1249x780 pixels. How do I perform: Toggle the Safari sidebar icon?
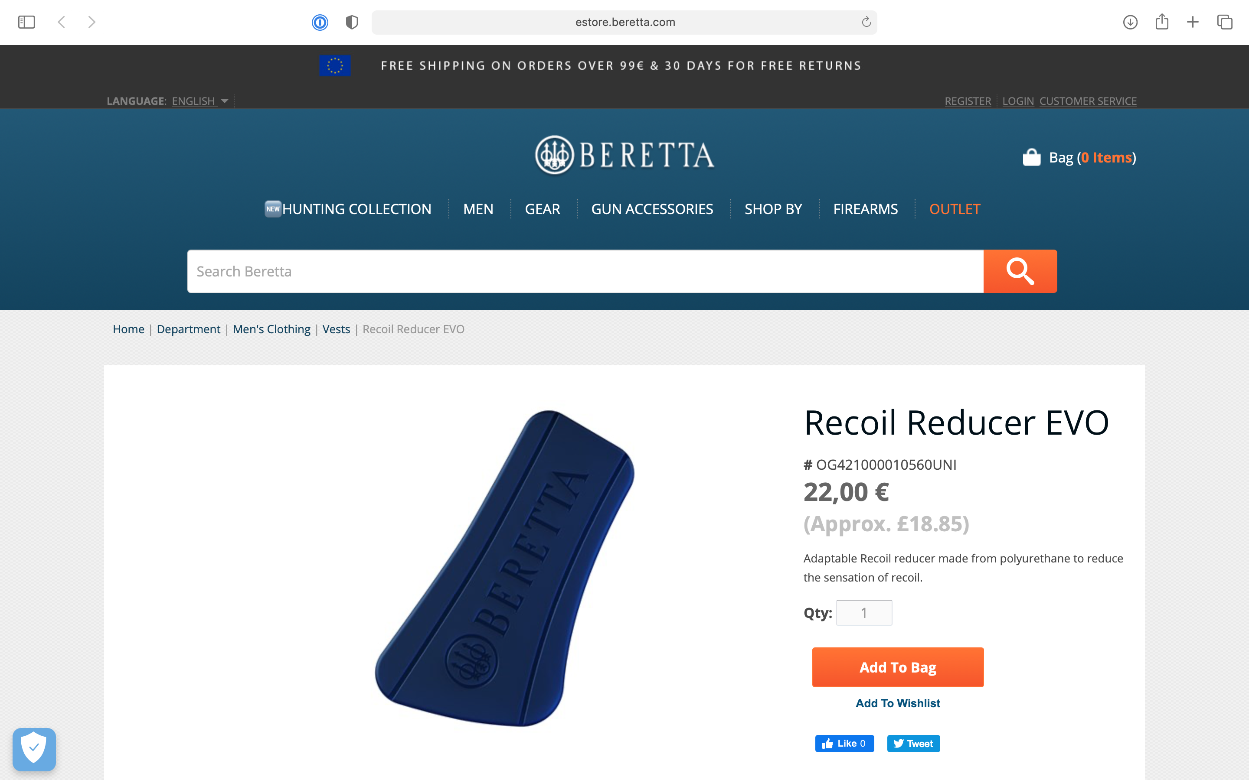coord(26,22)
